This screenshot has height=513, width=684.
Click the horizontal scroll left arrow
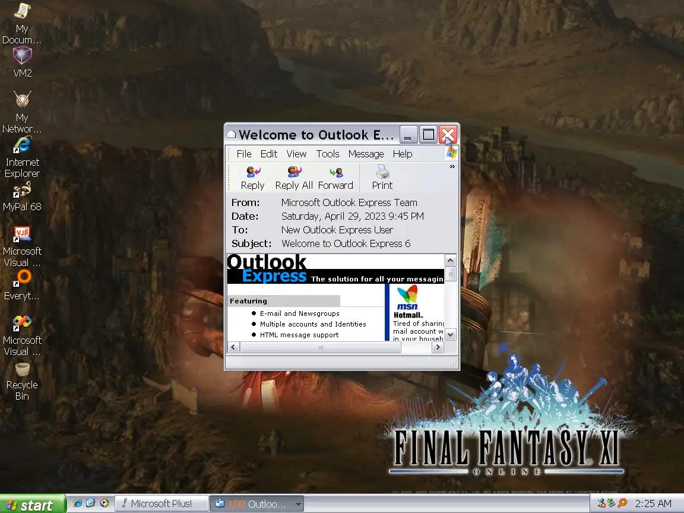point(233,347)
